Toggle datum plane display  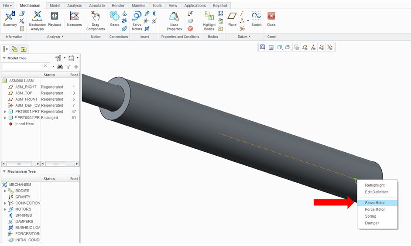305,48
